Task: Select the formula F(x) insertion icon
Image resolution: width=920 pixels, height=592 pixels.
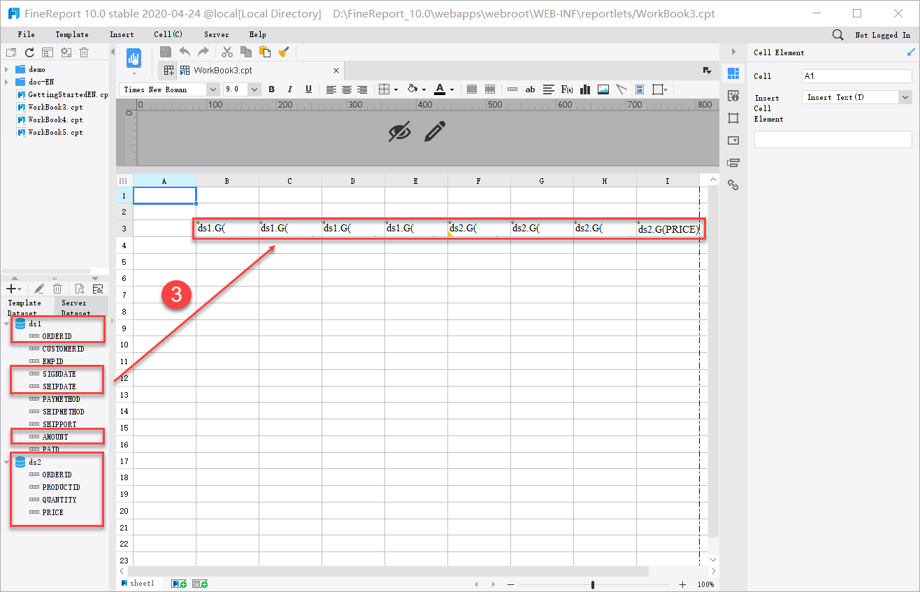Action: click(567, 89)
